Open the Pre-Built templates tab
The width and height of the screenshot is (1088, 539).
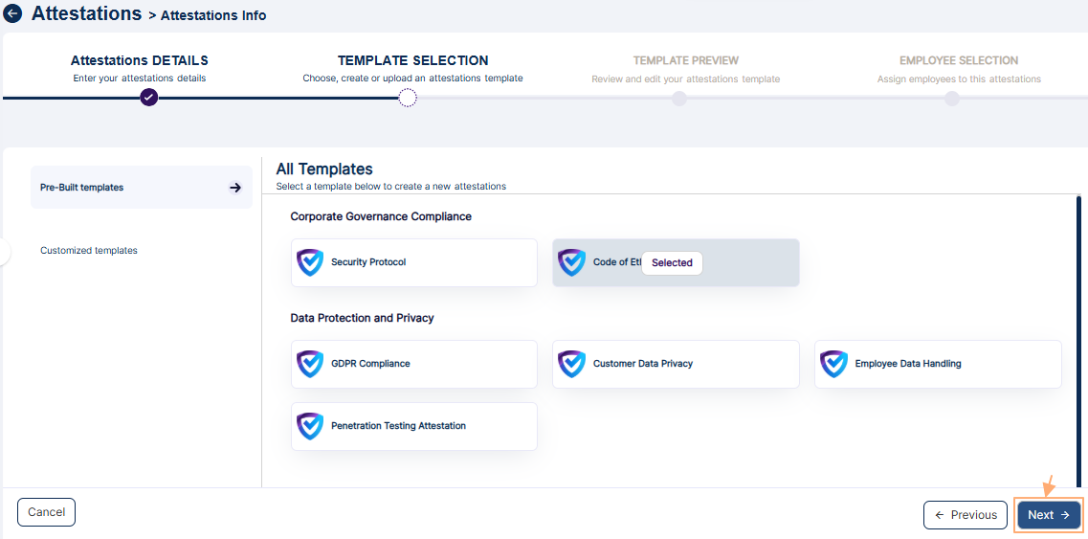point(82,188)
